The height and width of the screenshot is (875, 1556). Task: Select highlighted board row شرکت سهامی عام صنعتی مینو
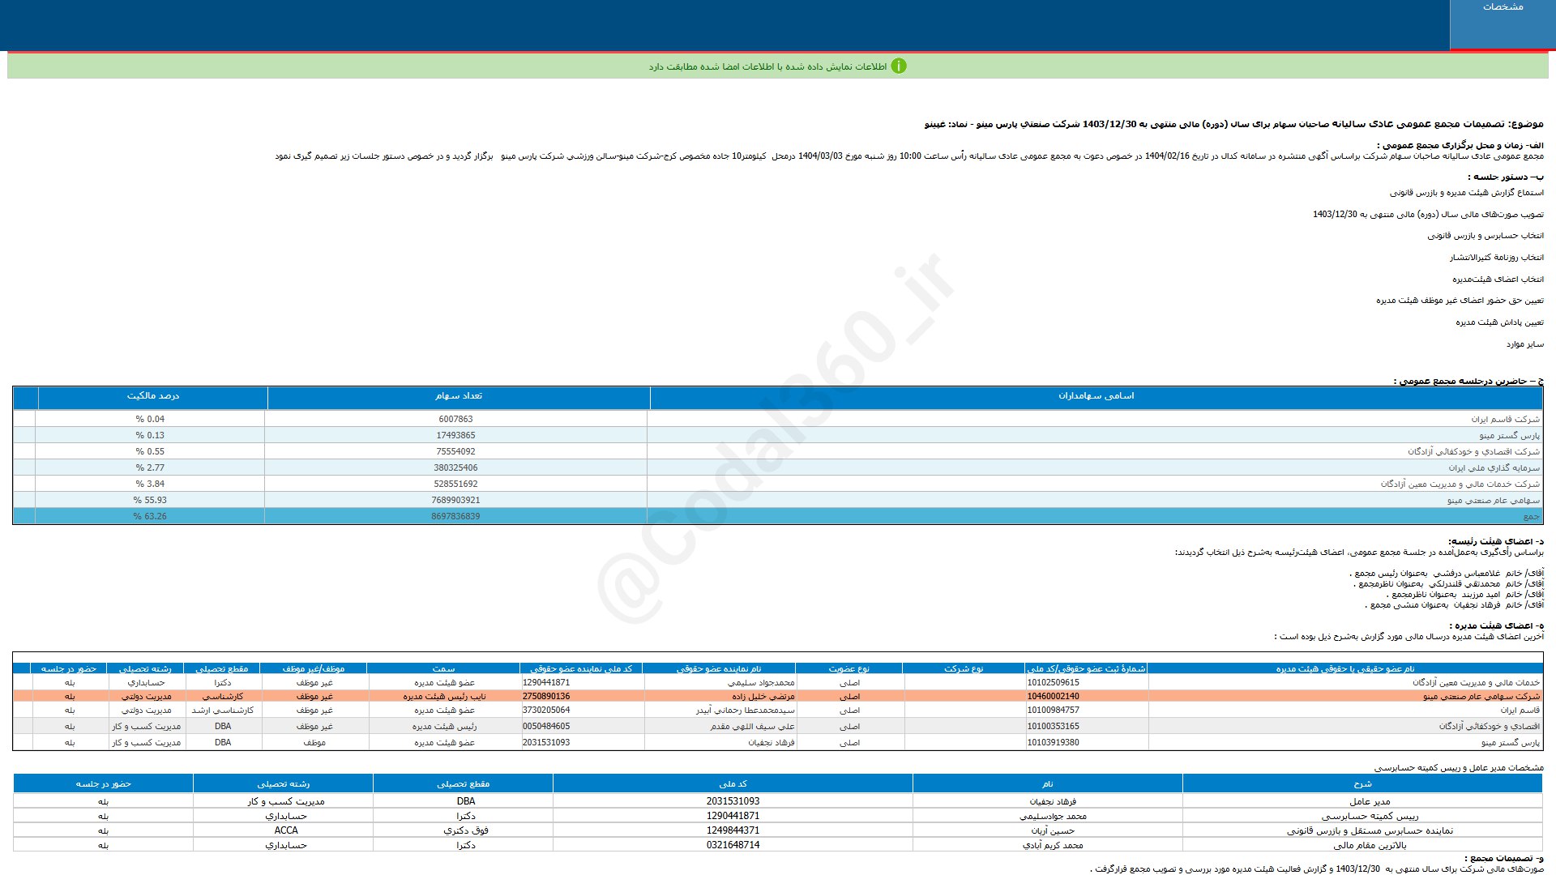click(x=1481, y=697)
